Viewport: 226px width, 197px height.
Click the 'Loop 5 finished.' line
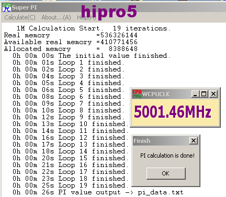point(69,90)
